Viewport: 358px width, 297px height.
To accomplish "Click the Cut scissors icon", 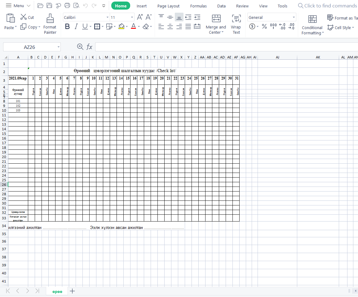I will [24, 17].
